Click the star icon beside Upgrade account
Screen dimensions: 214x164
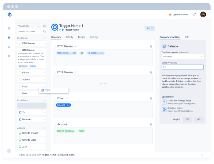[170, 14]
